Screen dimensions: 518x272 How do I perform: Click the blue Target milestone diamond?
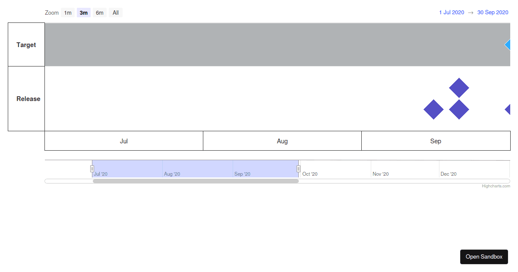pyautogui.click(x=508, y=44)
